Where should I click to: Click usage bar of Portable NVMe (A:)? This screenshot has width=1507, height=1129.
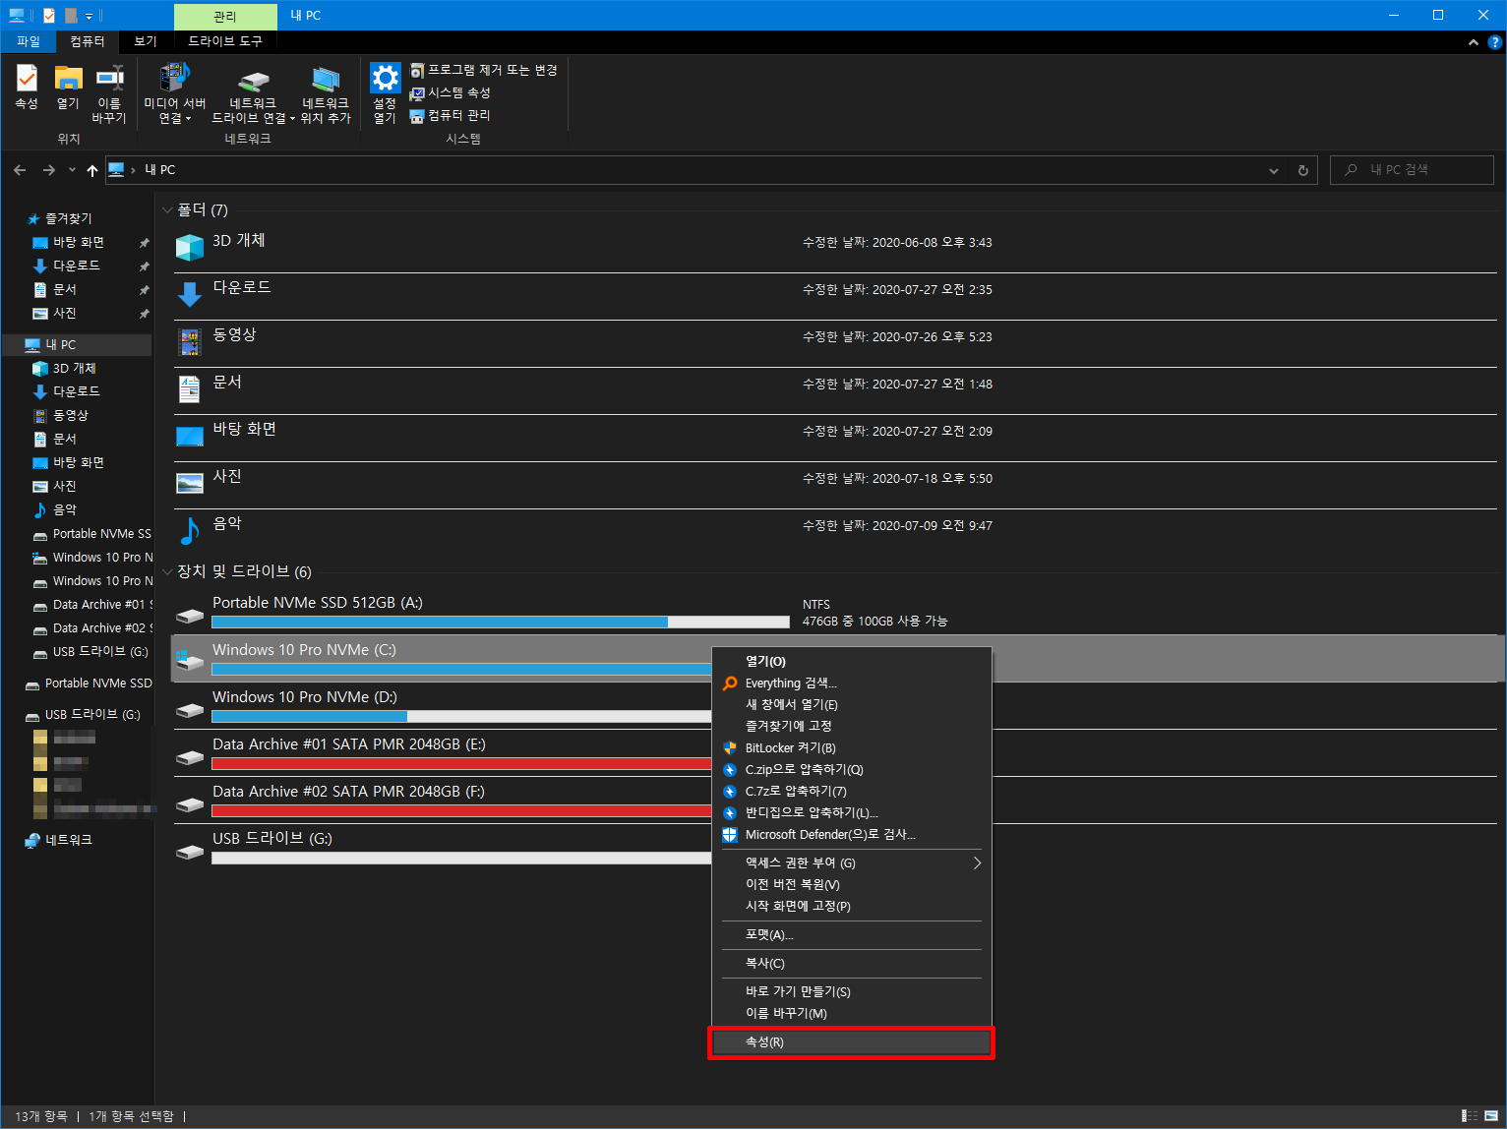[x=501, y=622]
